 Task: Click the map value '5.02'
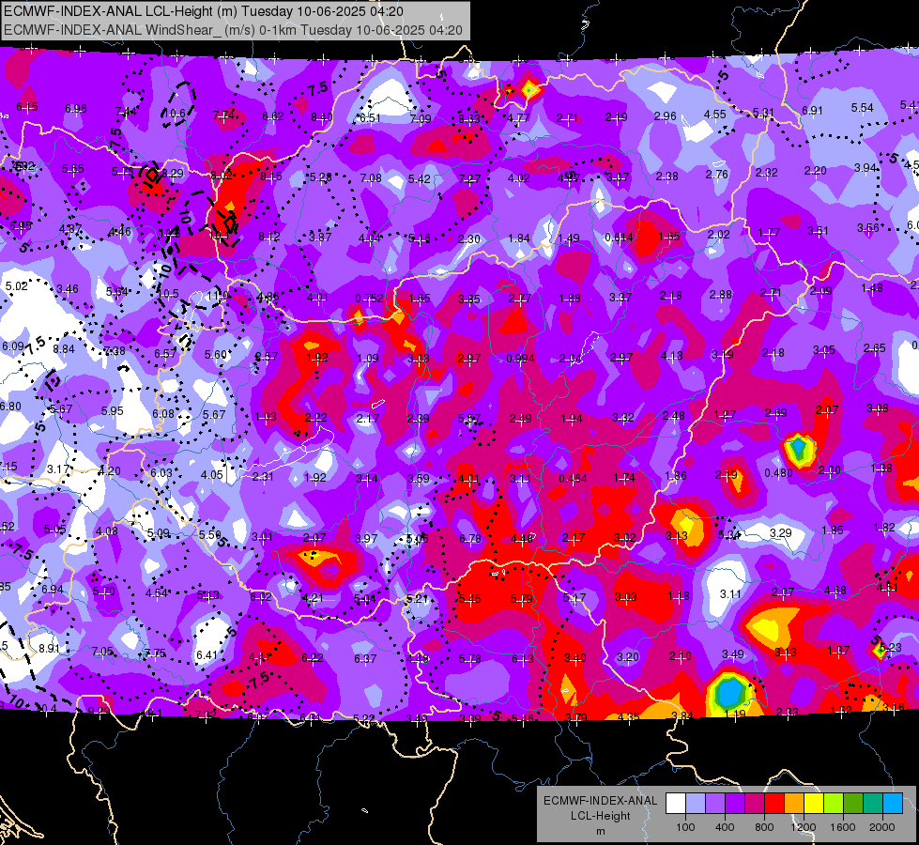coord(16,286)
